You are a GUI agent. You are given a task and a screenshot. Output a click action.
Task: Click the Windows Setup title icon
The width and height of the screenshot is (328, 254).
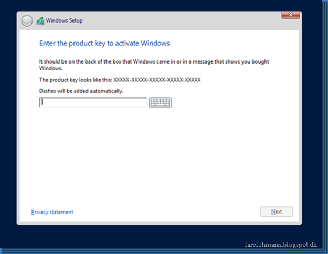tap(40, 21)
